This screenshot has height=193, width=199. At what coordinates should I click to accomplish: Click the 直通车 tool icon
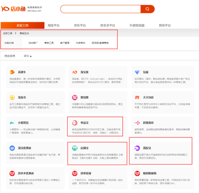[x=12, y=72]
